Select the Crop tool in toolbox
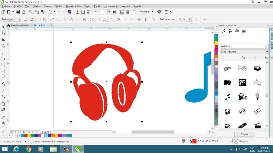This screenshot has width=273, height=153. (x=3, y=40)
